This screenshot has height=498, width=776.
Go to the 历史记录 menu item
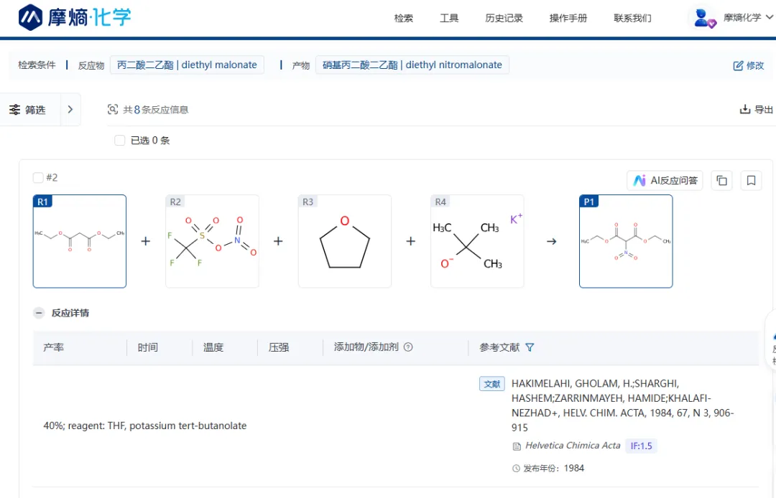tap(504, 18)
